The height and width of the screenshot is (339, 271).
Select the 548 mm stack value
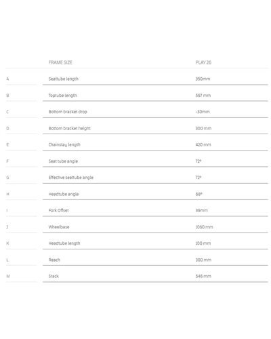point(203,276)
